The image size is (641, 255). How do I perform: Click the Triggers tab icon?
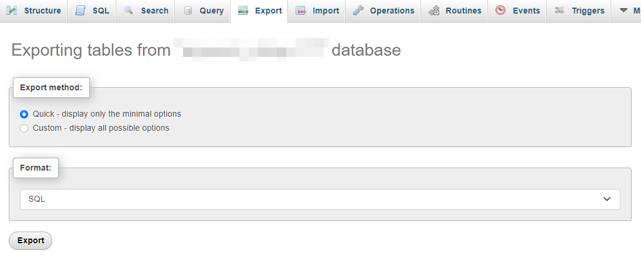[x=559, y=11]
